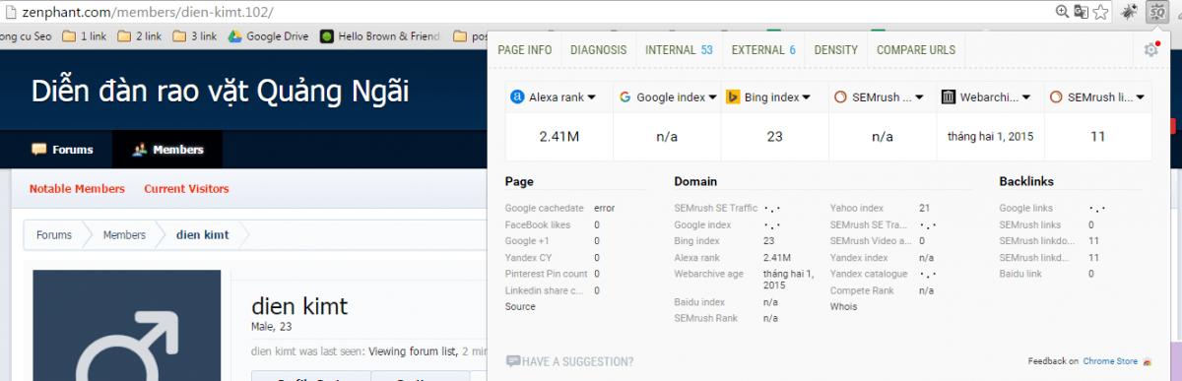Click the site title 'Diễn đàn rao vặt Quảng Ngãi'
This screenshot has width=1182, height=381.
pos(221,93)
